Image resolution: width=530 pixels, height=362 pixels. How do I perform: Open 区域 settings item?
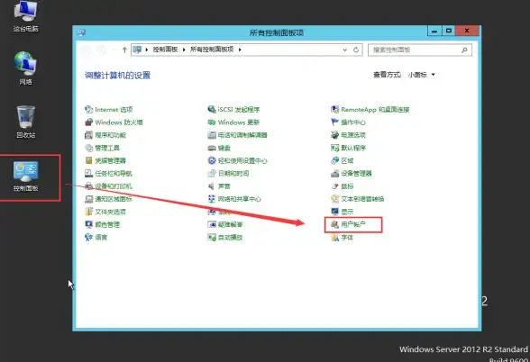(343, 160)
